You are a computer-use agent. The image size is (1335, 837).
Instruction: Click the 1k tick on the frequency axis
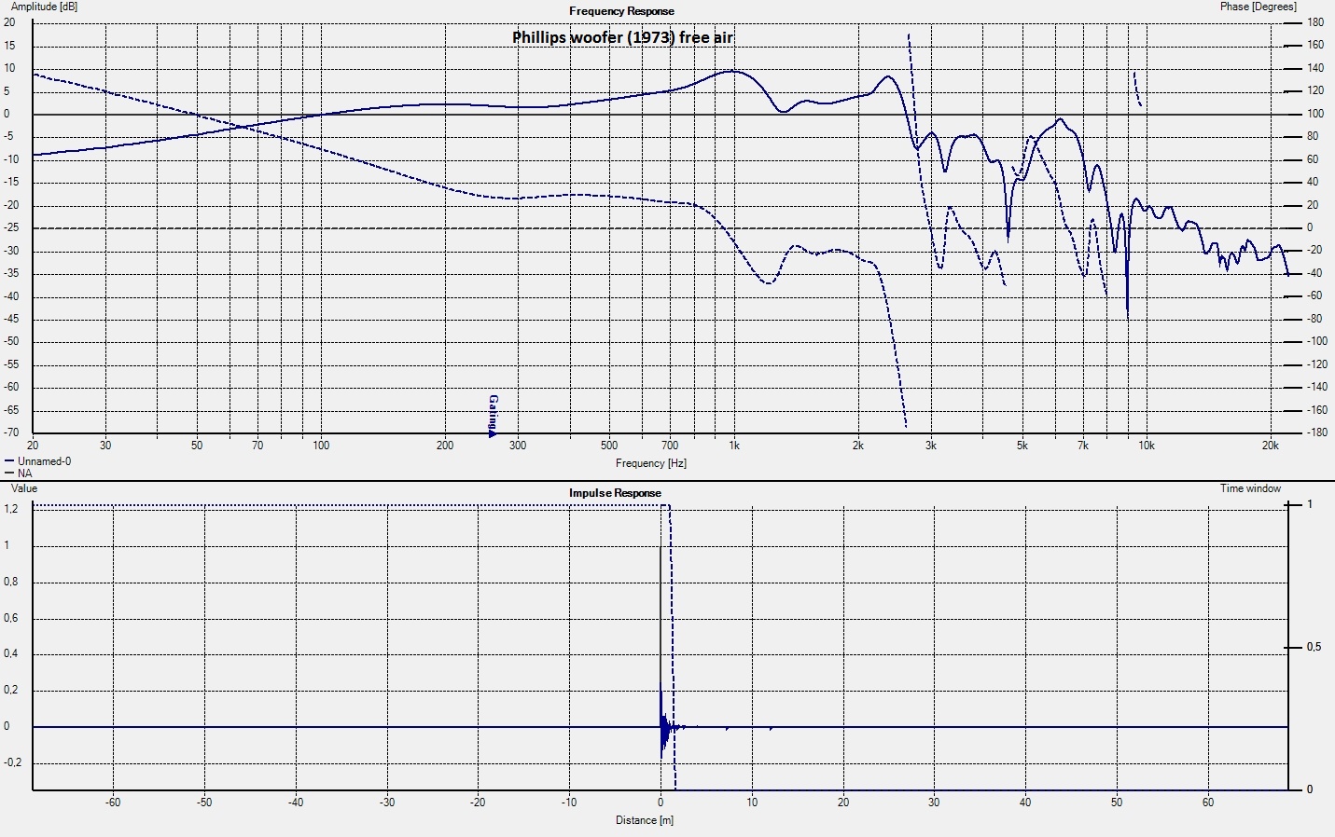coord(734,446)
